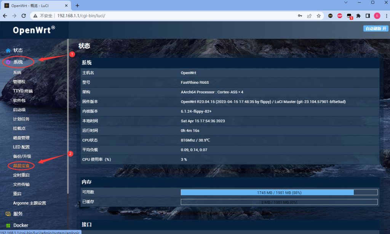Click the 服务 menu icon
Image resolution: width=390 pixels, height=234 pixels.
8,214
